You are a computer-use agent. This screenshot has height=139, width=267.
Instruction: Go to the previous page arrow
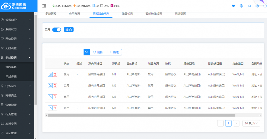click(x=220, y=123)
